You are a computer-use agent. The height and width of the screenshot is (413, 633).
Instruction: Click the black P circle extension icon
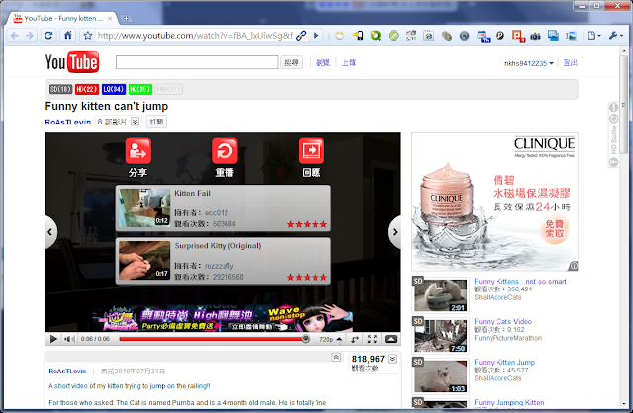[x=499, y=36]
